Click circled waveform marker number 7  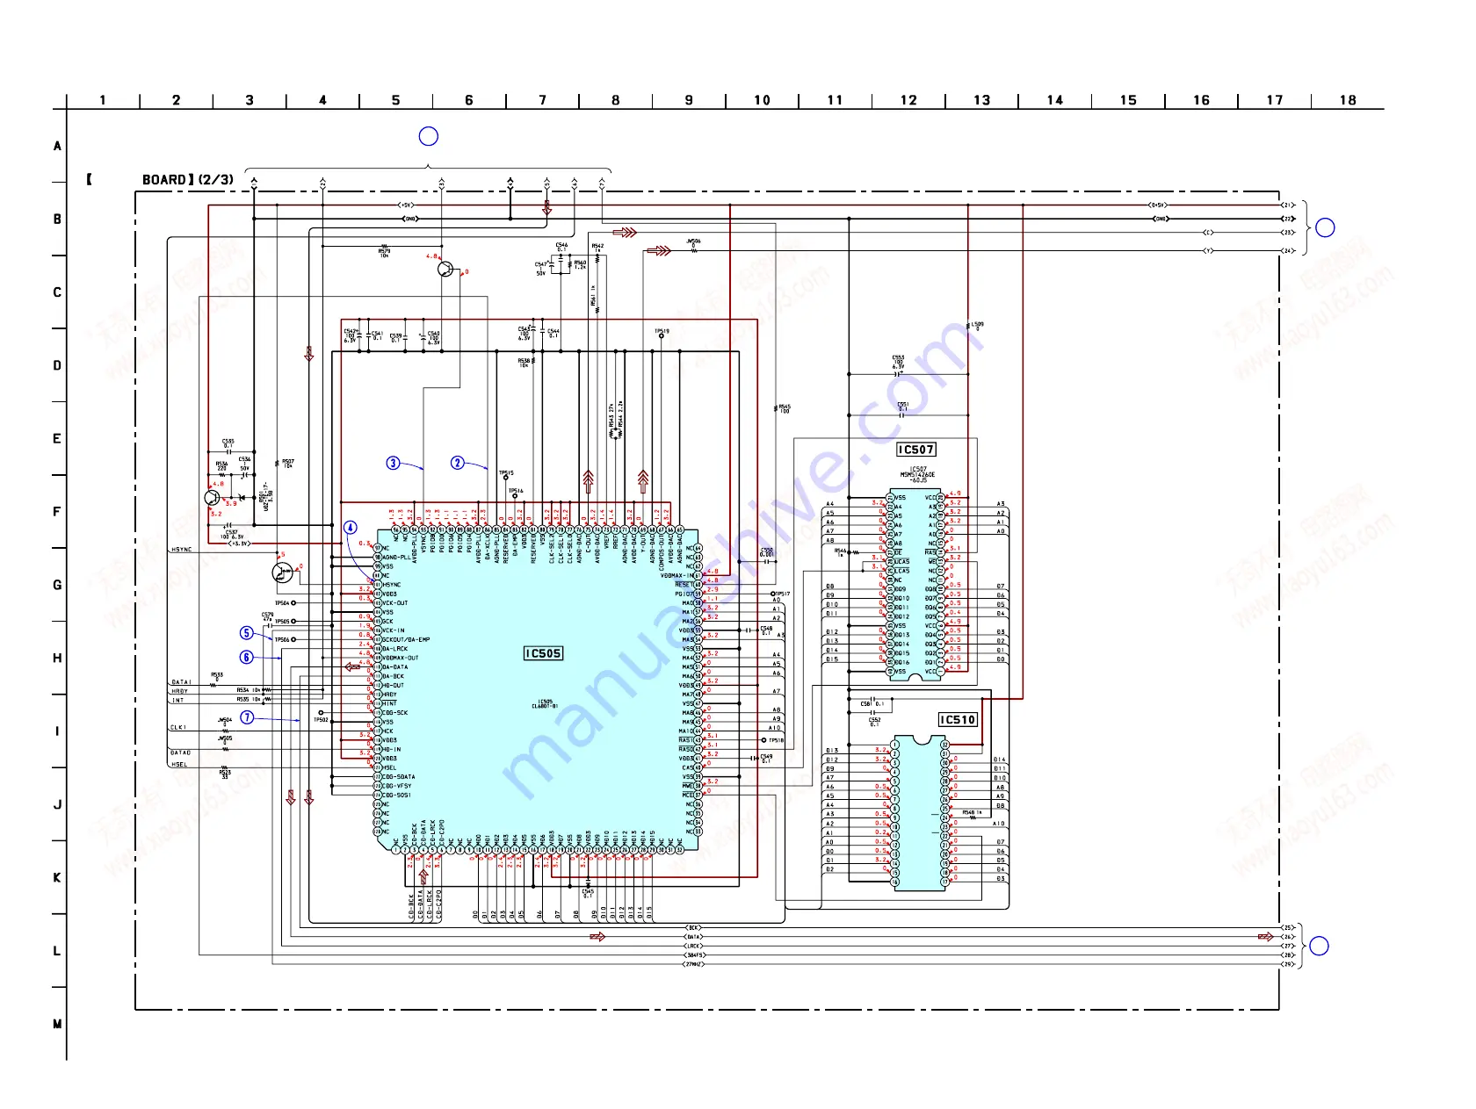[247, 717]
